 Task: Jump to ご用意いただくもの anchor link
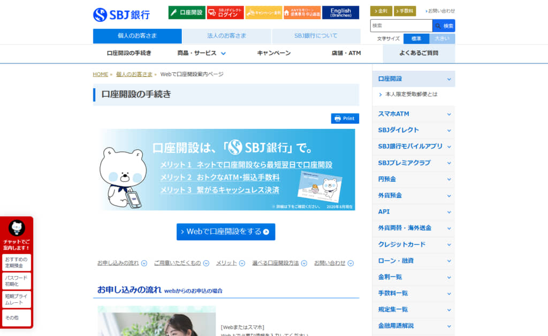point(177,263)
